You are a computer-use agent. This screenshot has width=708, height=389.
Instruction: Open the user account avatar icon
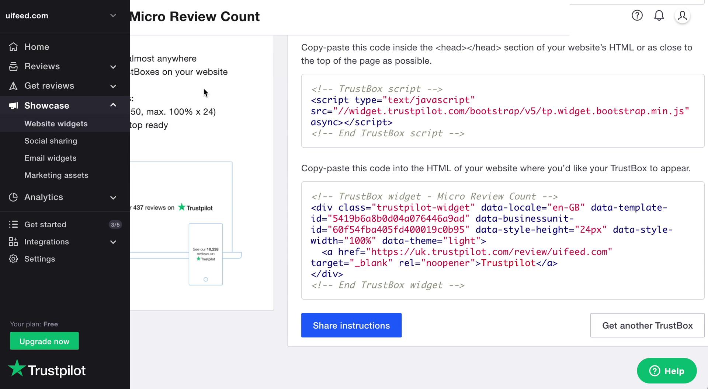click(682, 16)
